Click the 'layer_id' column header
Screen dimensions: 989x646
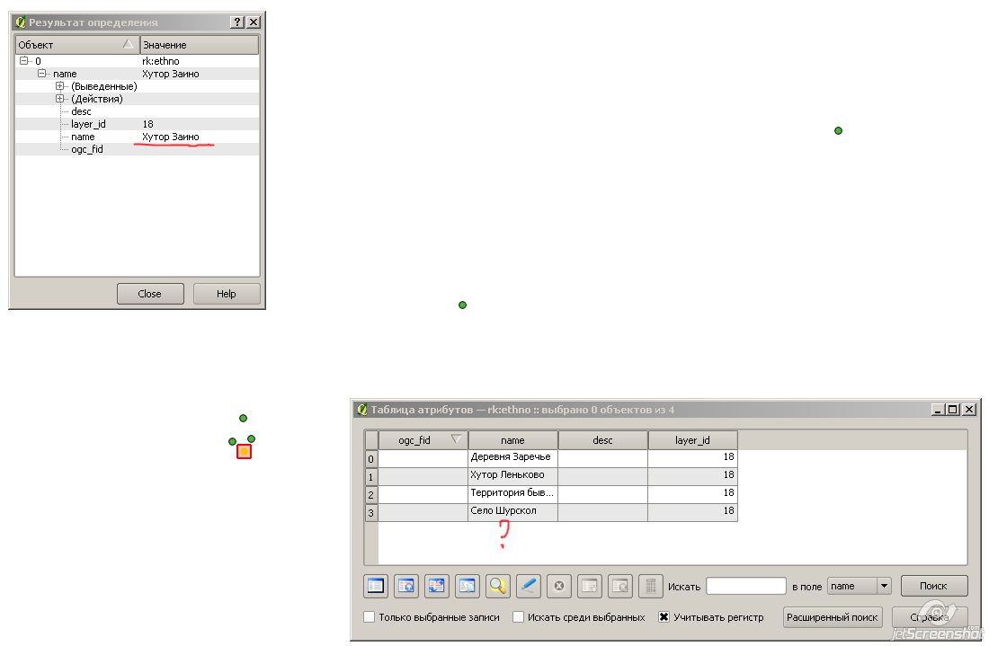[x=692, y=440]
